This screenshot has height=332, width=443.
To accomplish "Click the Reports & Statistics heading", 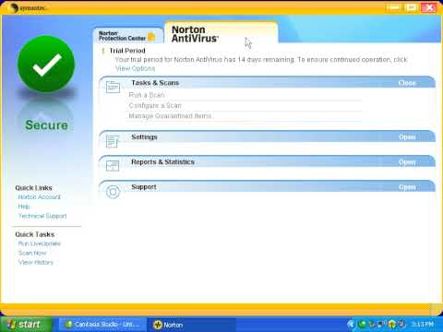I will pos(162,162).
